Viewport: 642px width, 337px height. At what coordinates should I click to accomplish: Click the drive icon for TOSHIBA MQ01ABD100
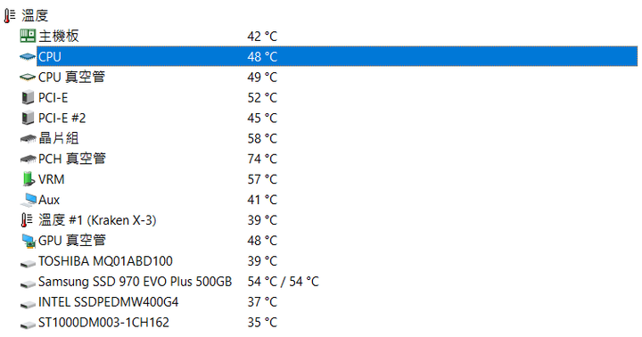click(28, 263)
